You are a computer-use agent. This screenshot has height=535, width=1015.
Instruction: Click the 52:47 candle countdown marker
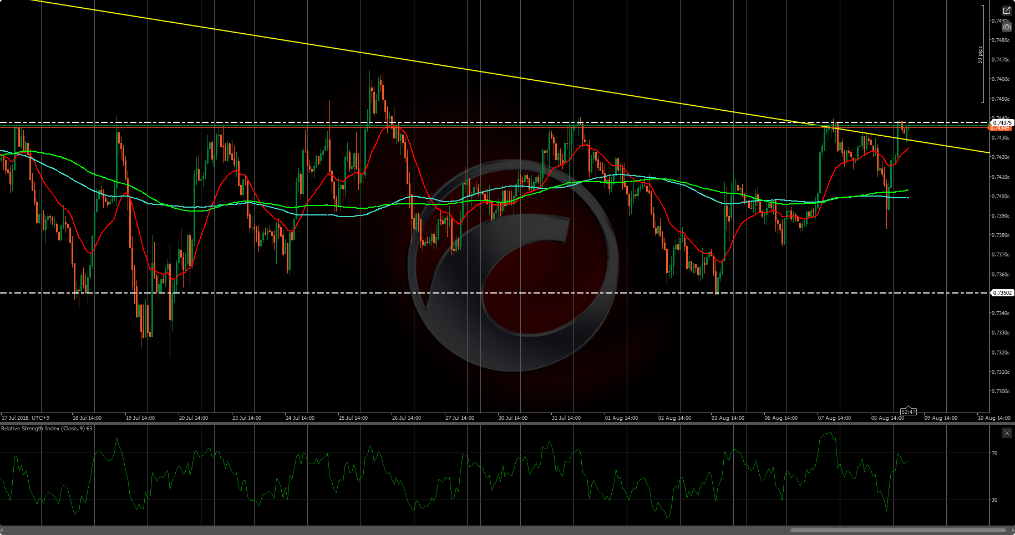(x=909, y=411)
